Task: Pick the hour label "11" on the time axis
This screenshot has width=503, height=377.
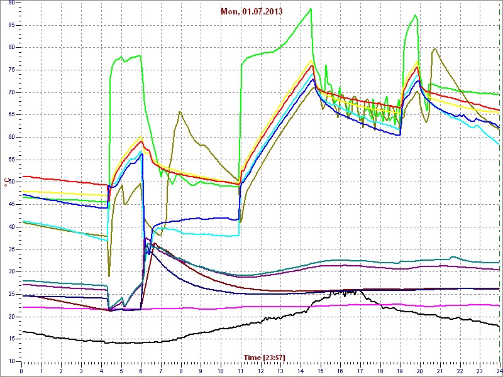Action: [240, 369]
